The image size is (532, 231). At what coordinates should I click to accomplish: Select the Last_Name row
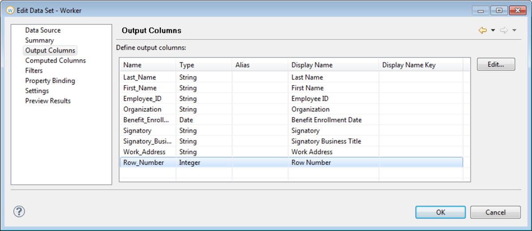pyautogui.click(x=291, y=77)
